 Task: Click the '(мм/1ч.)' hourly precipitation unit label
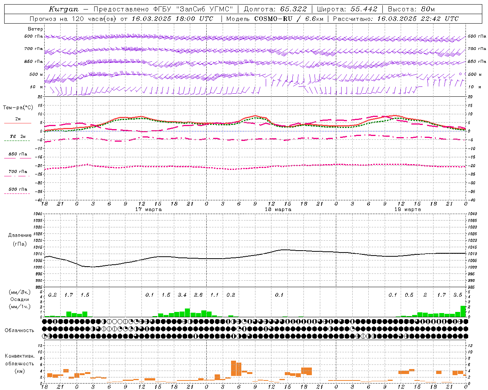coord(19,306)
